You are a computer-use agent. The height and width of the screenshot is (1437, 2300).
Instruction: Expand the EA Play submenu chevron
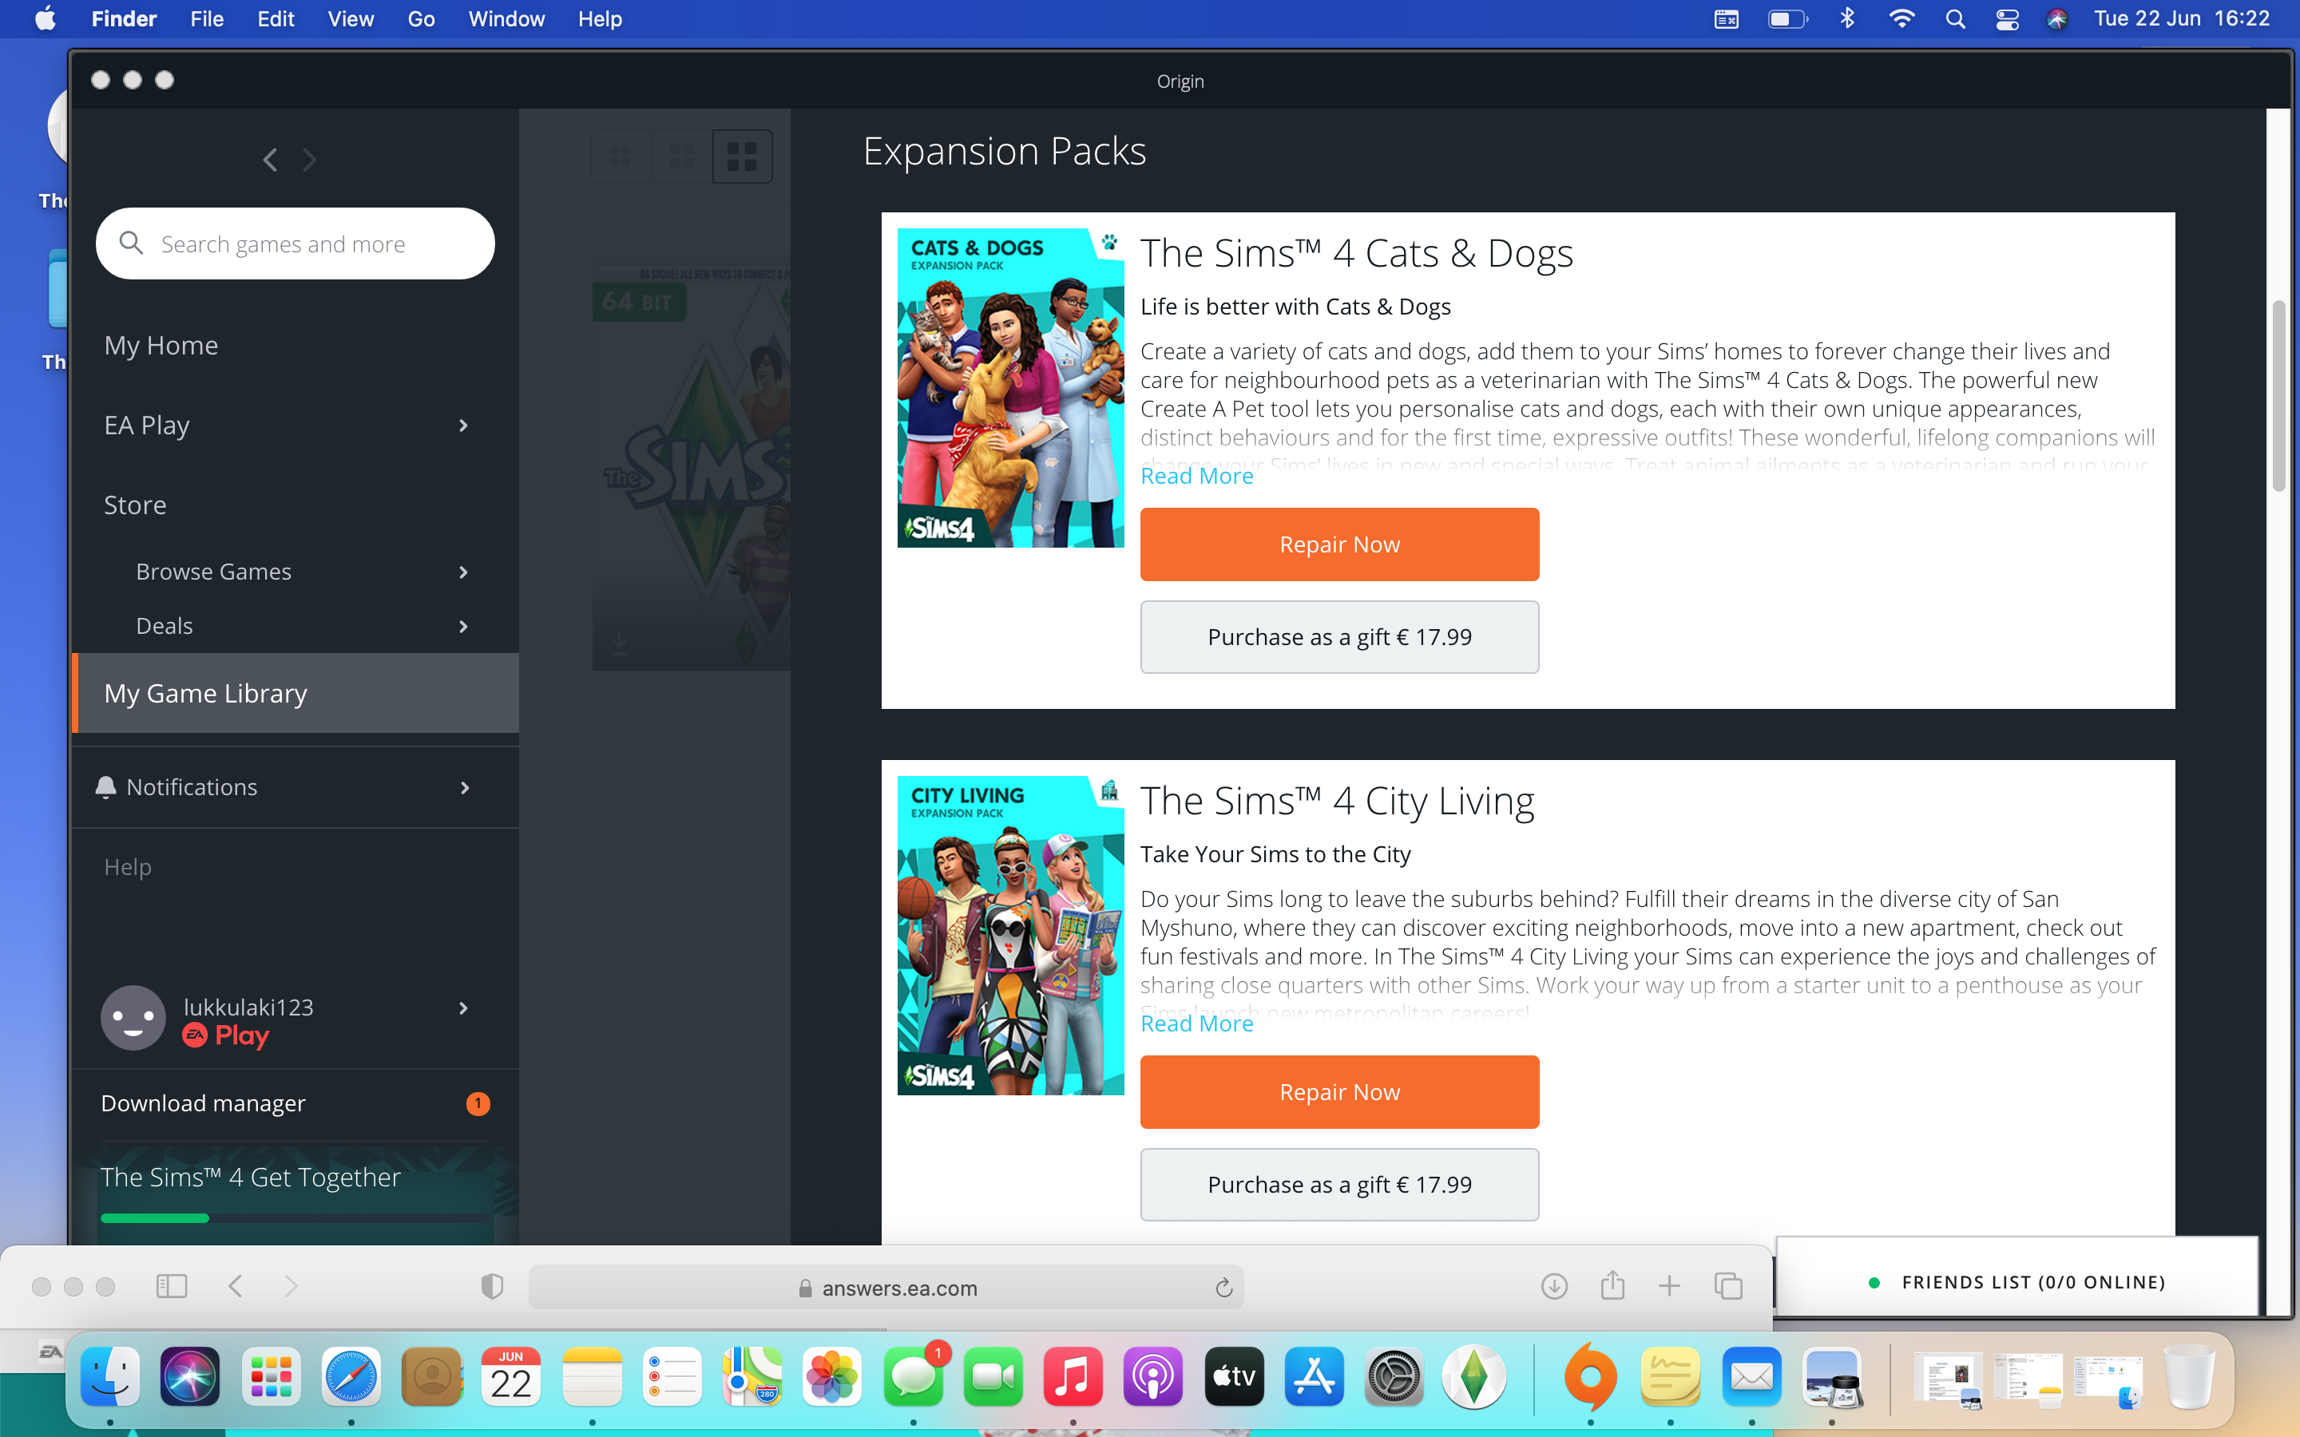[x=463, y=425]
